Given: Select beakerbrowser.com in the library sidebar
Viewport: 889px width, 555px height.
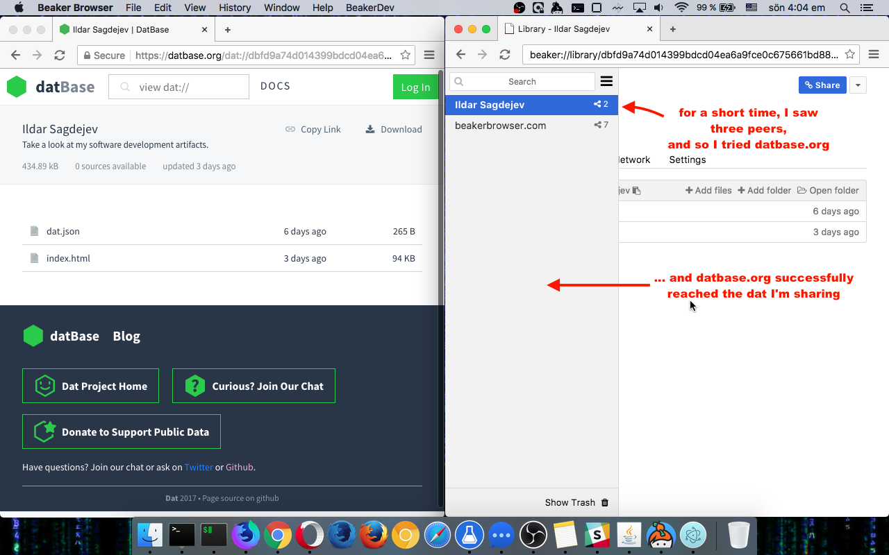Looking at the screenshot, I should click(x=499, y=125).
